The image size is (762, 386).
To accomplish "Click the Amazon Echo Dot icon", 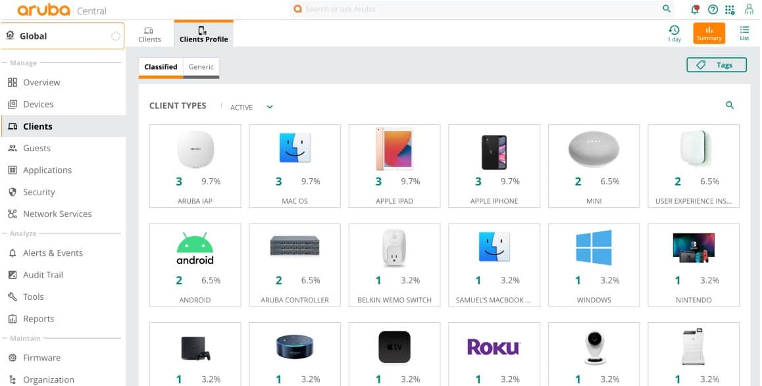I will pos(295,347).
